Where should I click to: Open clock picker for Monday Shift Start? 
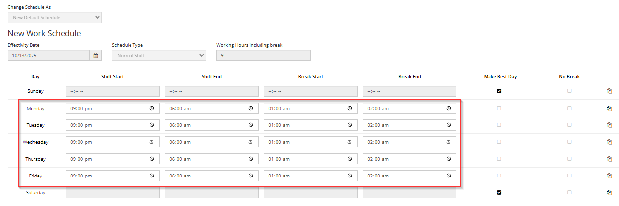click(151, 108)
